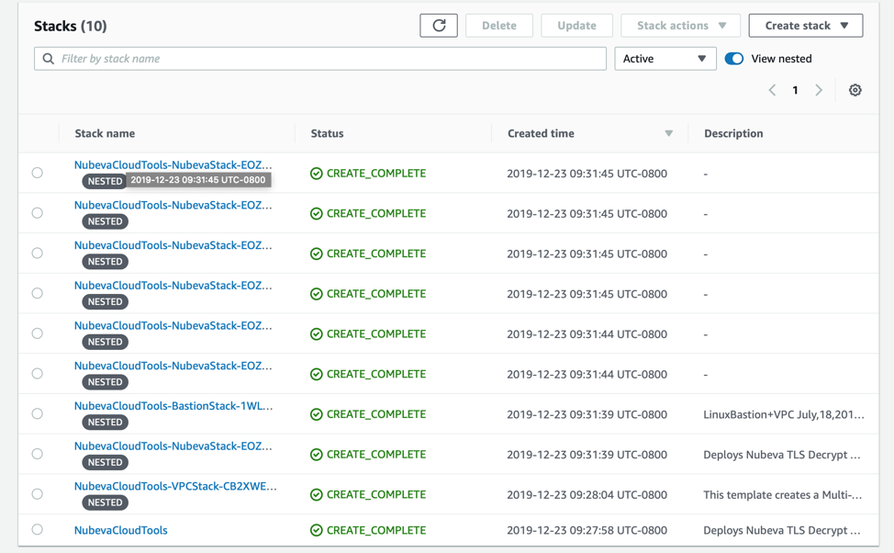Click created time 2019-12-23 09:28:04 UTC-0800

pyautogui.click(x=587, y=495)
